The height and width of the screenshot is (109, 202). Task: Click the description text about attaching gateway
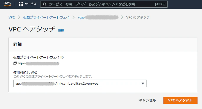(x=53, y=77)
